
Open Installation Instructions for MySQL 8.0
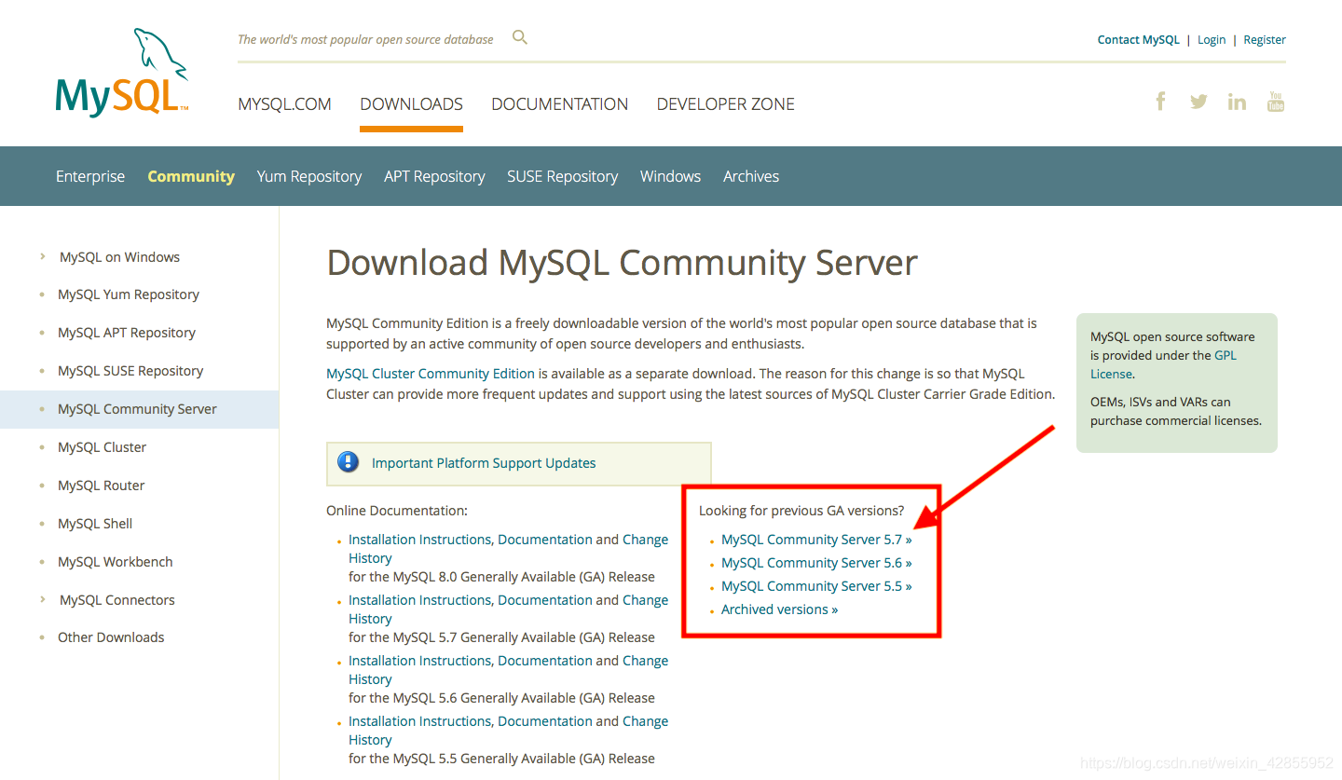pos(419,540)
